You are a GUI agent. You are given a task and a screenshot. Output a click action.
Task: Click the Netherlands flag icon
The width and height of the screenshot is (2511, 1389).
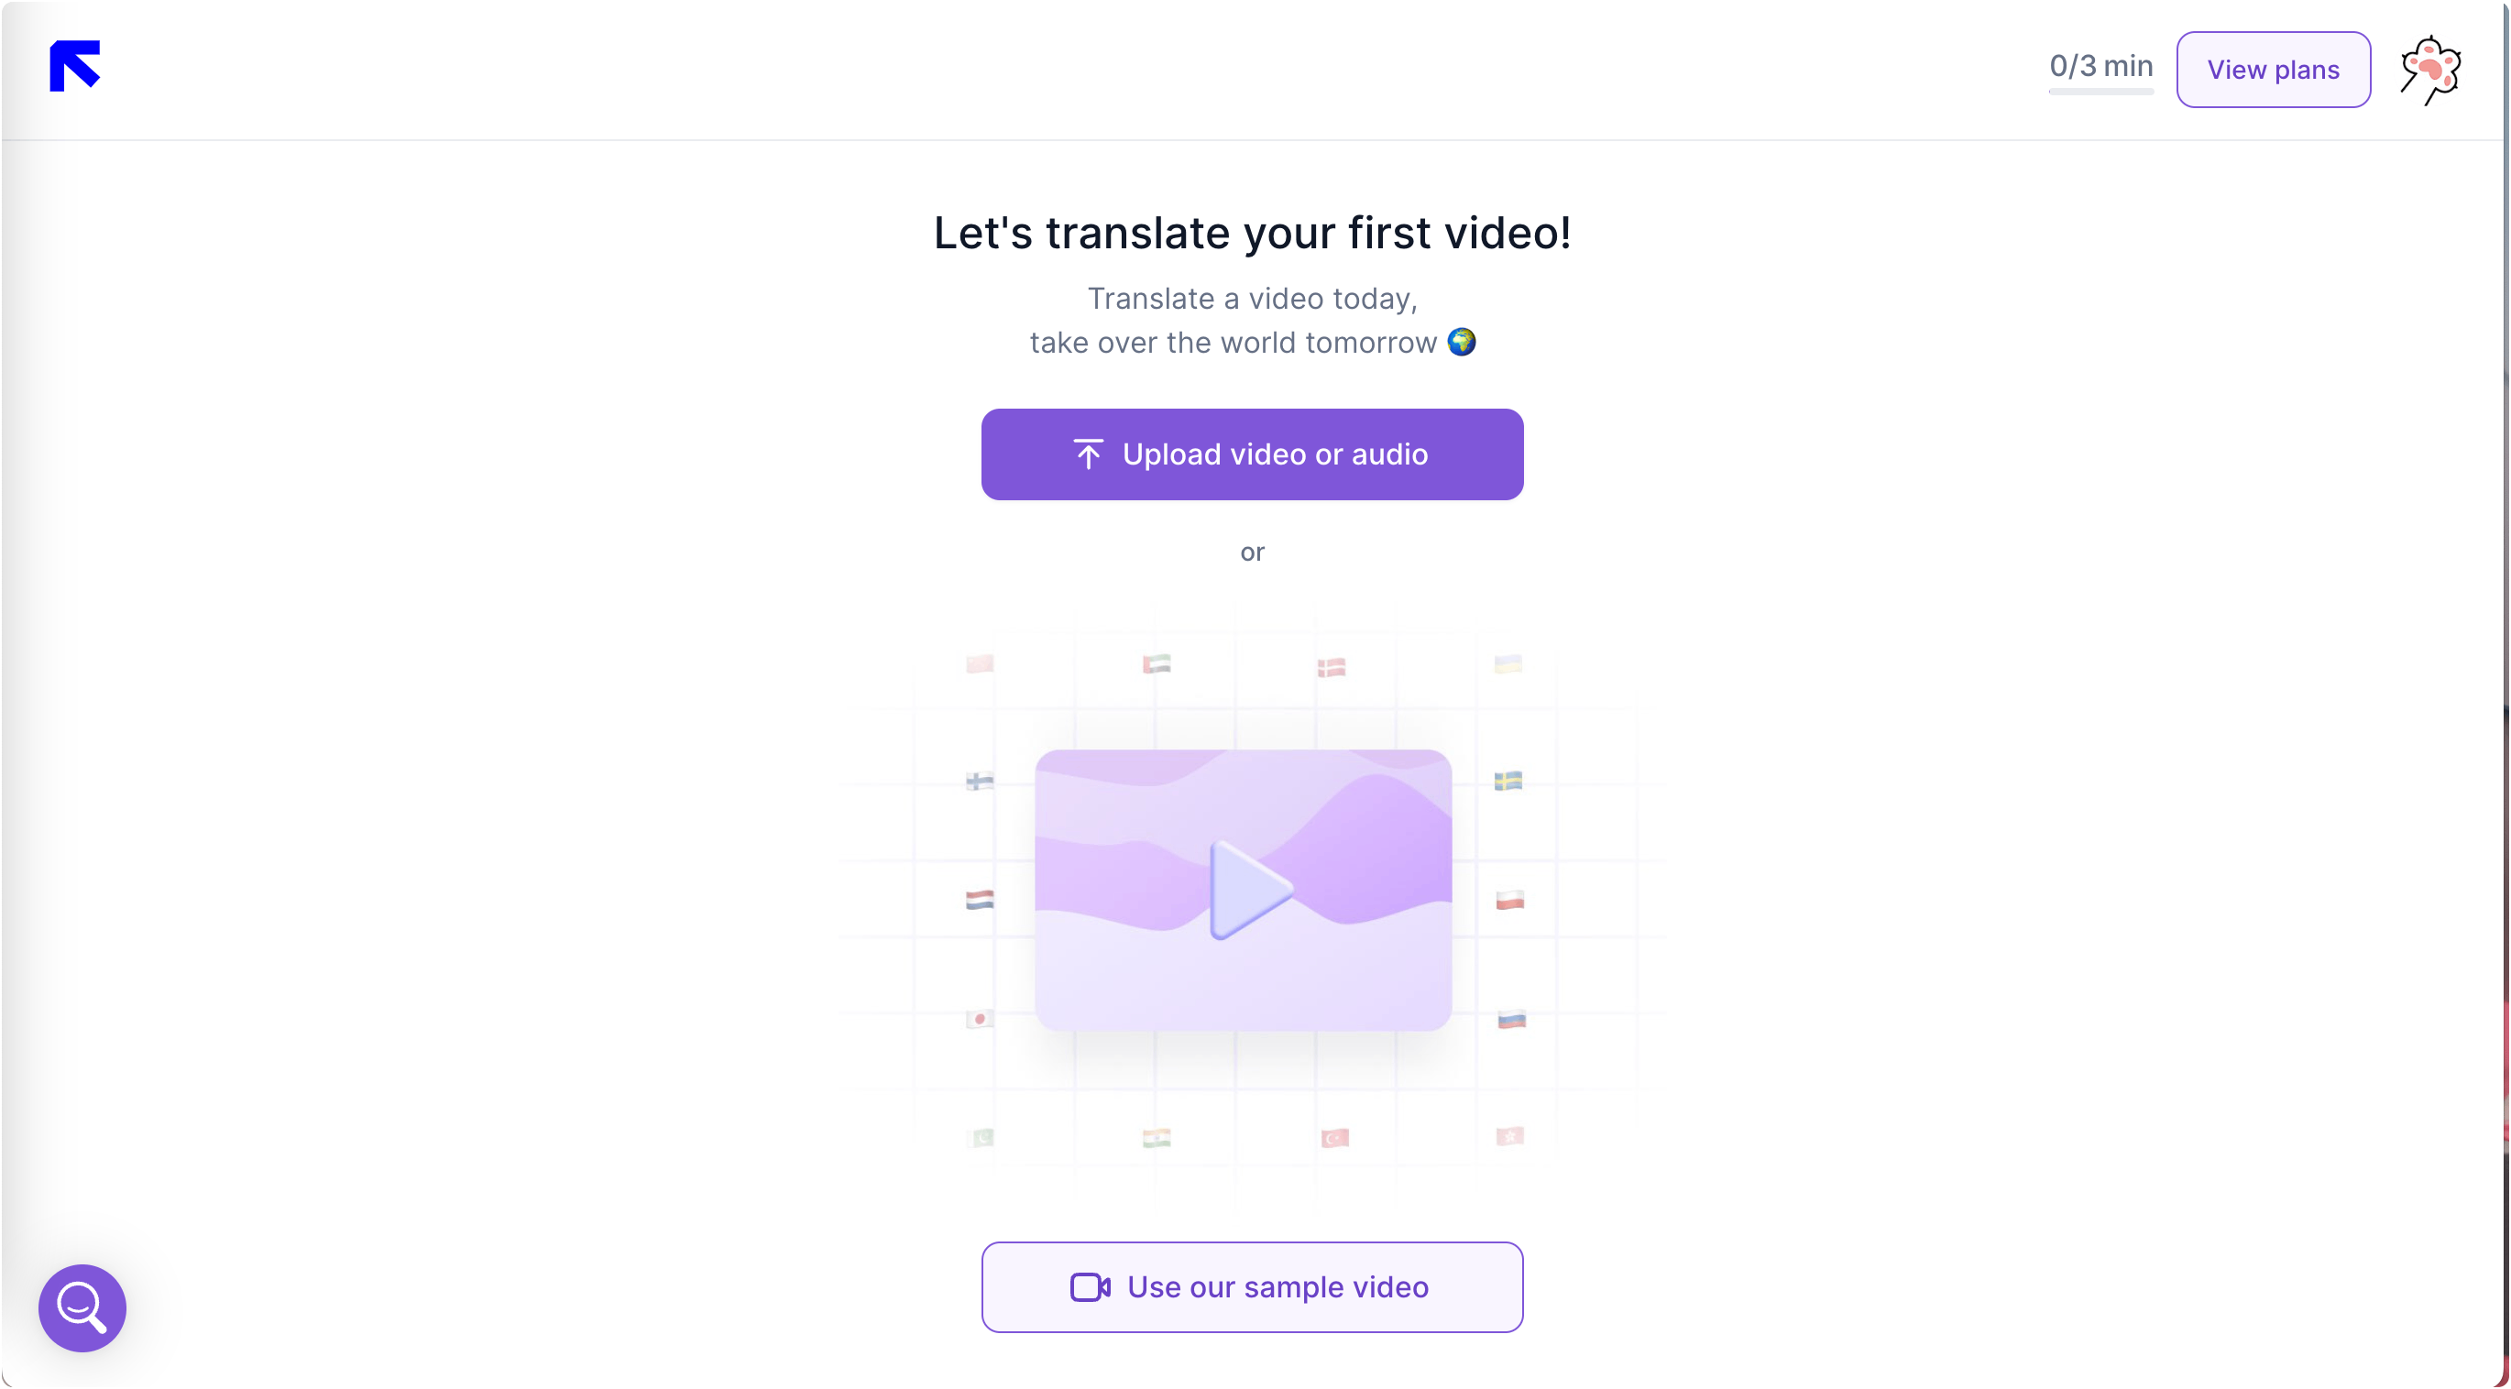980,900
